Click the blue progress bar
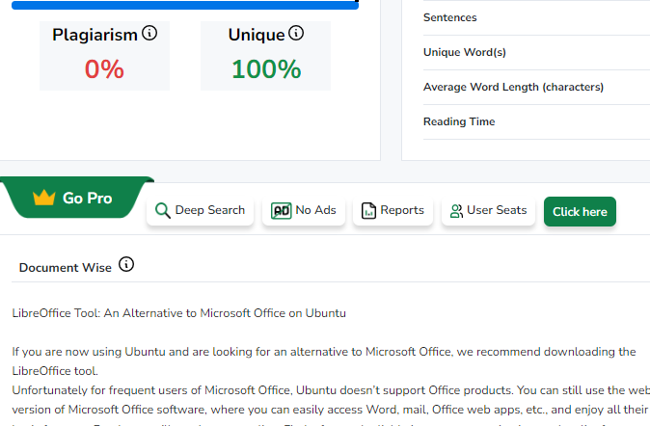This screenshot has width=650, height=426. (x=185, y=5)
